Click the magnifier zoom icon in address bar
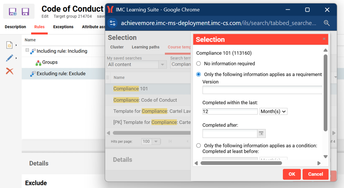Screen dimensions: 344x188 327,23
